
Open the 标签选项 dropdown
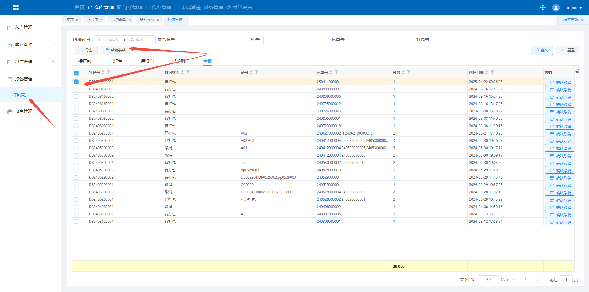coord(573,20)
